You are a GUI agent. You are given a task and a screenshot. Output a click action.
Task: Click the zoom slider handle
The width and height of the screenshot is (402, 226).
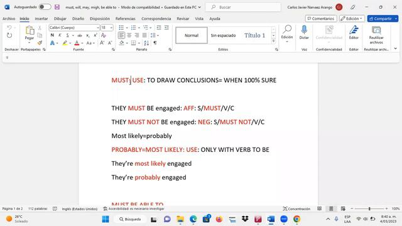(369, 208)
